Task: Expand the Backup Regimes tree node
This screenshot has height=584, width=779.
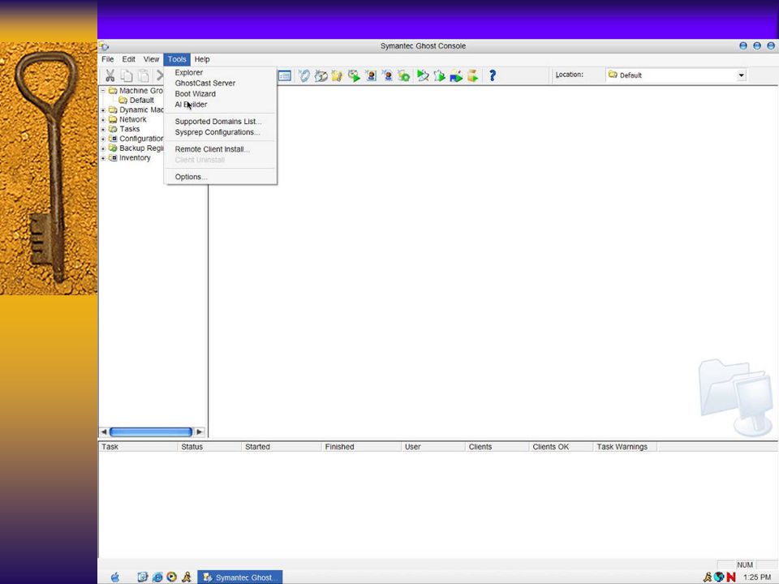Action: (103, 148)
